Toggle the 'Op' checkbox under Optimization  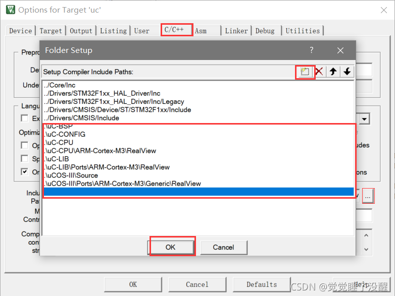[x=24, y=145]
